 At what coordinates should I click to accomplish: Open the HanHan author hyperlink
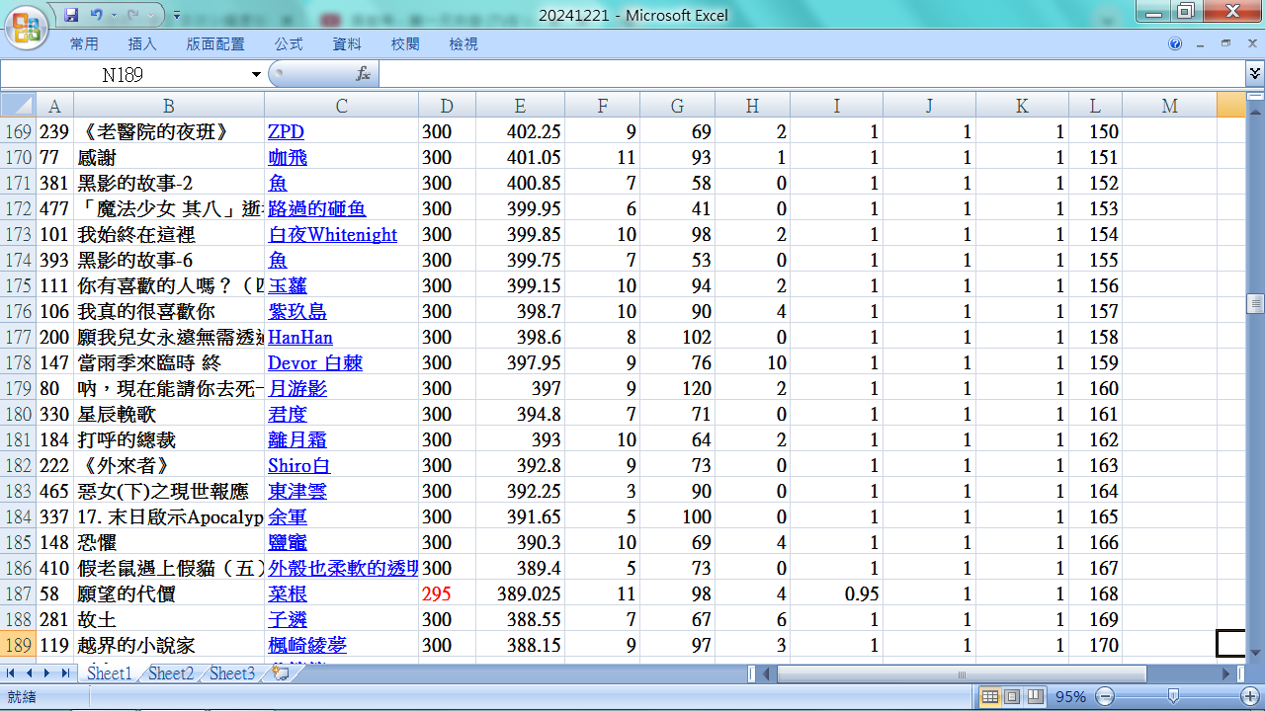[300, 337]
